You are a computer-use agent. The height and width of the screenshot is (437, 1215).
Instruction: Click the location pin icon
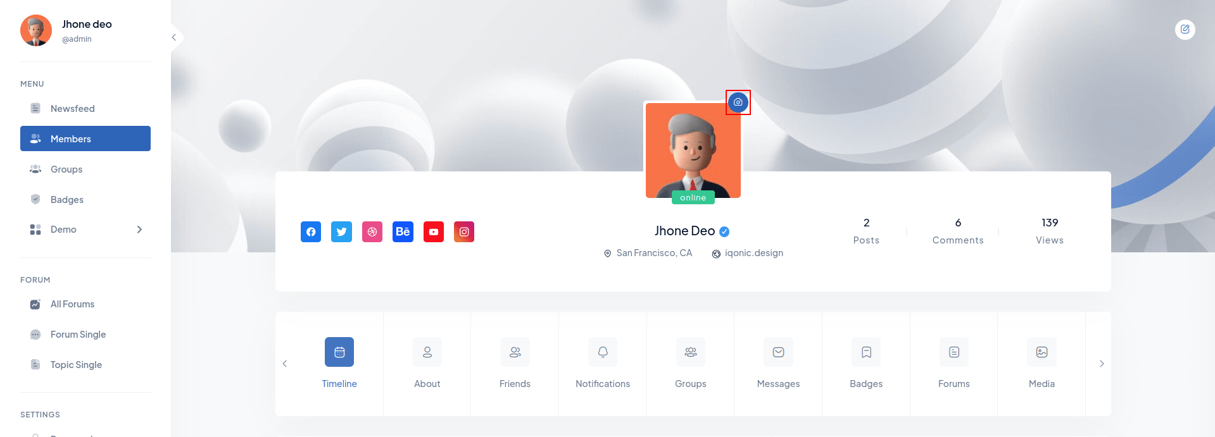click(608, 254)
